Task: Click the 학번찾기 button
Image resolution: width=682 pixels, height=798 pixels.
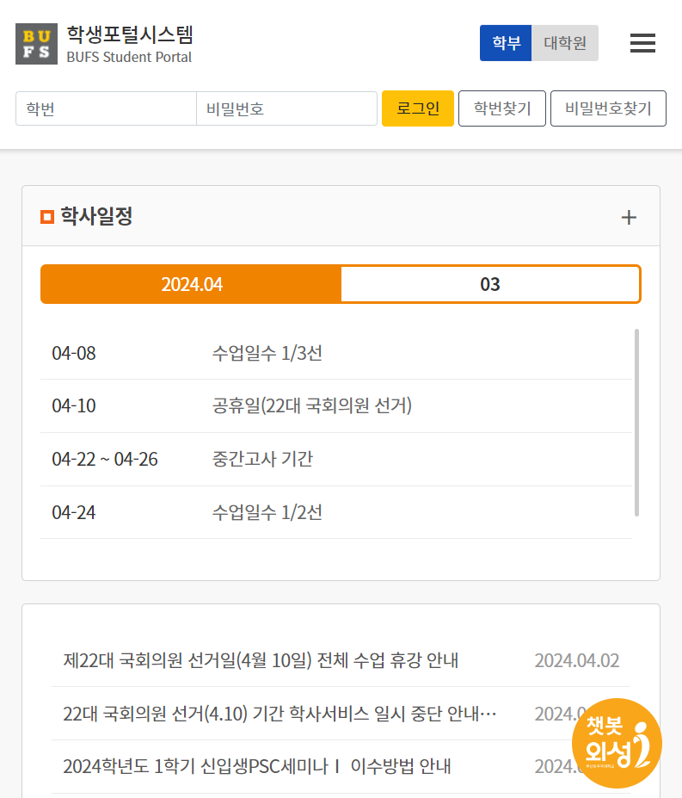Action: [502, 108]
